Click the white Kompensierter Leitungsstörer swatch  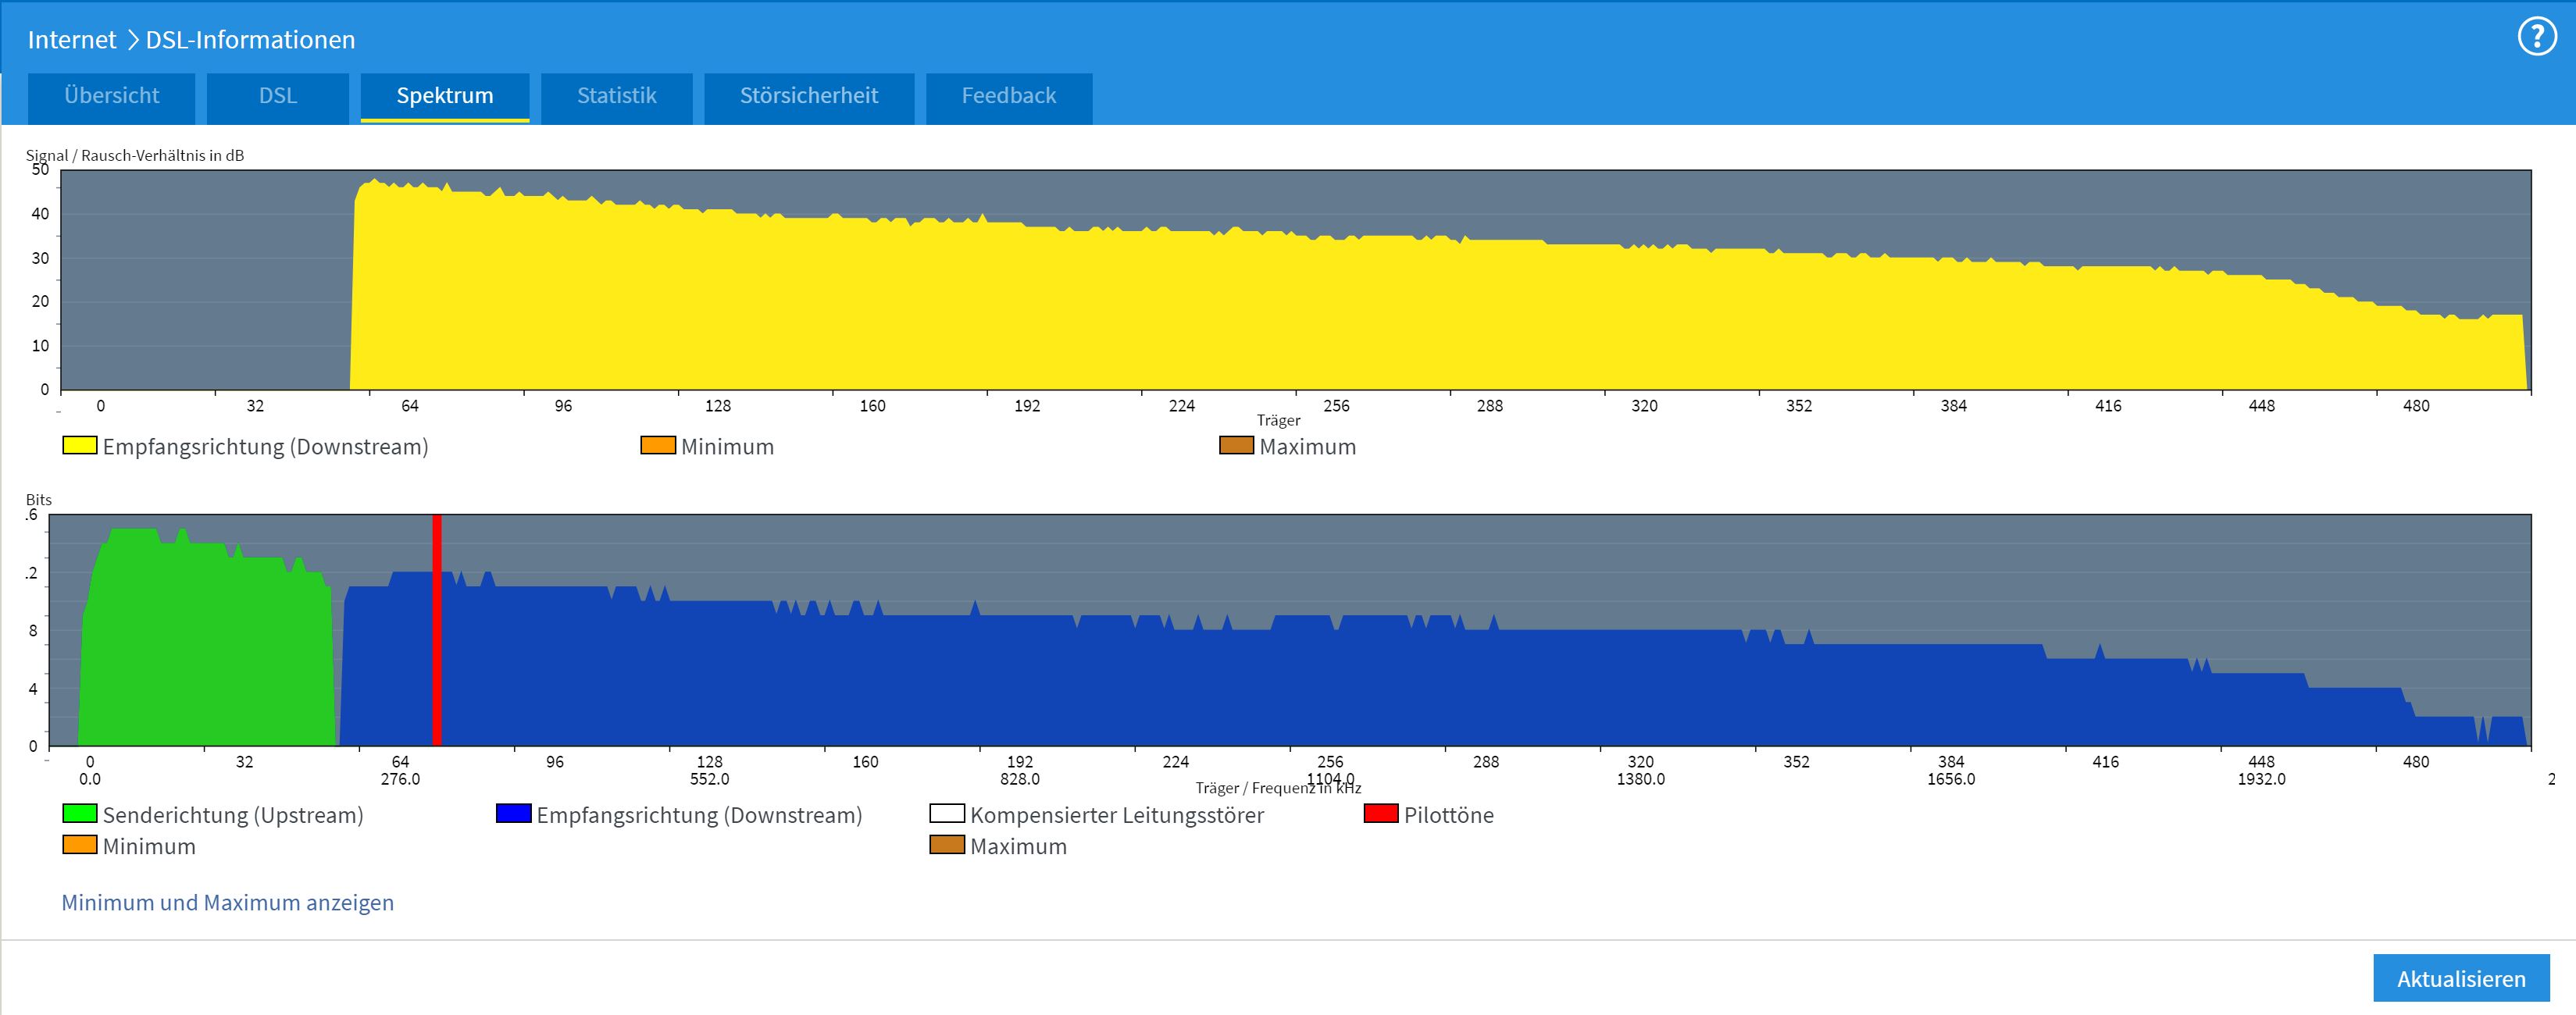point(946,813)
